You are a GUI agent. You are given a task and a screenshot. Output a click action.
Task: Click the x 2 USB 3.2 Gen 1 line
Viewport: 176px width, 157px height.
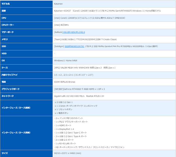(64, 102)
